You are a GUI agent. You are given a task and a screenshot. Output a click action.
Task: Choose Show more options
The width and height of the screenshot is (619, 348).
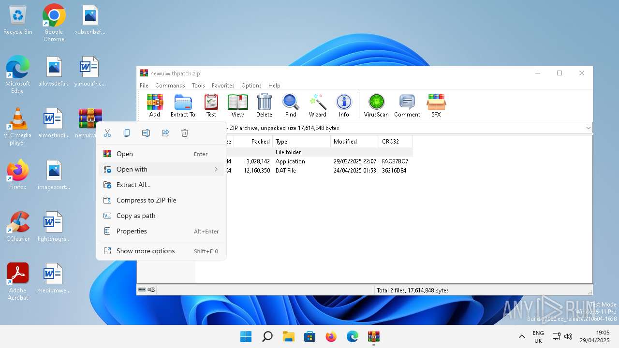point(162,251)
